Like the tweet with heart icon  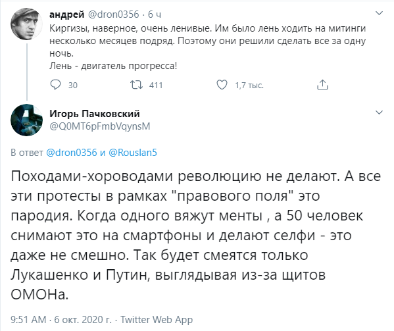pyautogui.click(x=222, y=85)
